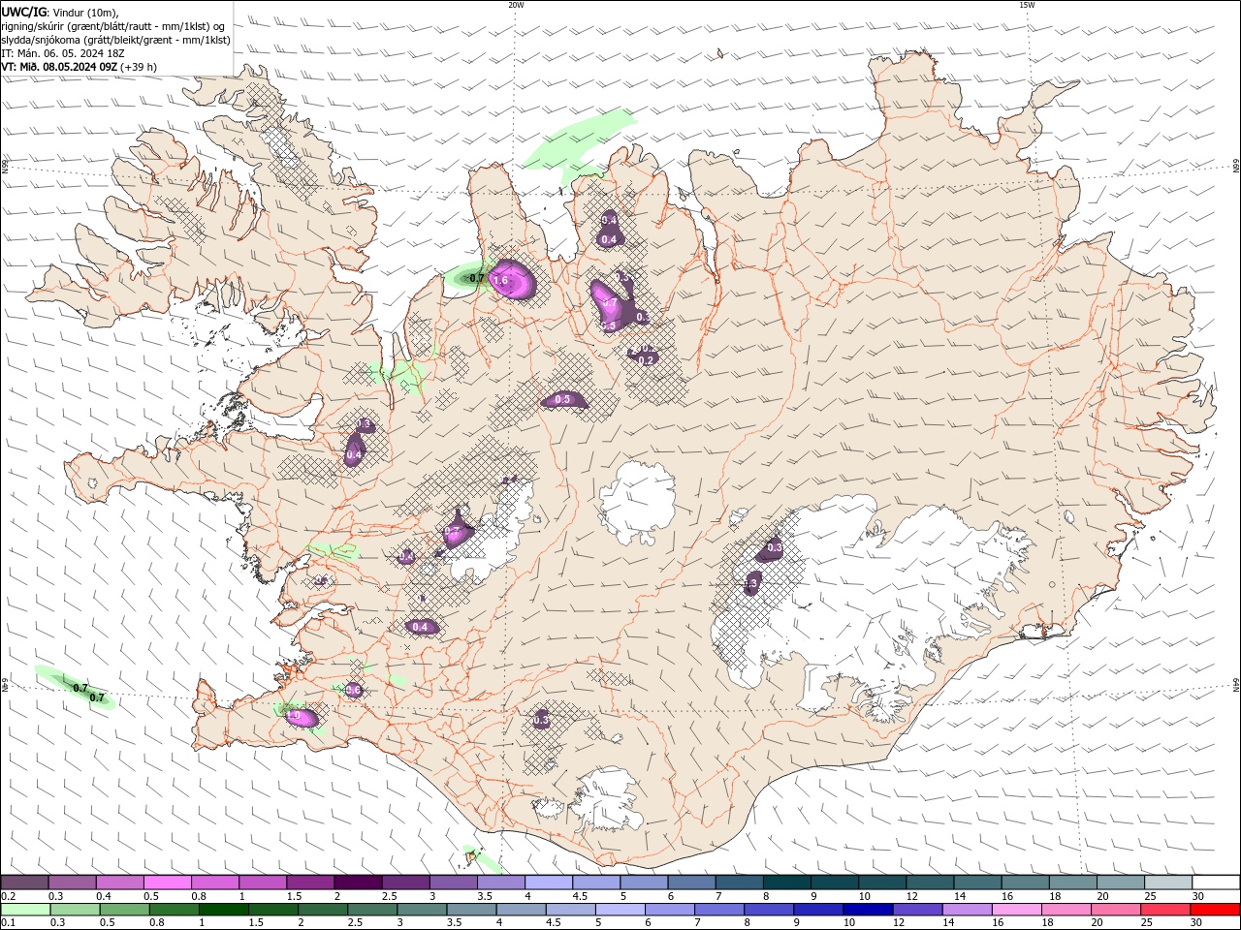This screenshot has height=930, width=1241.
Task: Click the 0.2 label on snow scale
Action: pyautogui.click(x=8, y=896)
